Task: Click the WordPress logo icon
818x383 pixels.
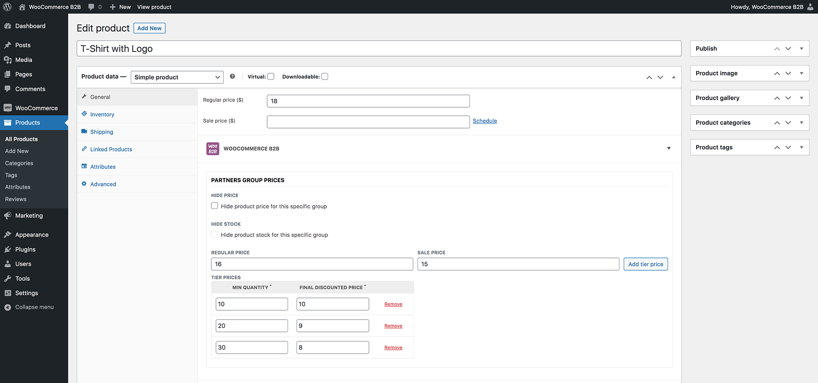Action: pyautogui.click(x=7, y=7)
